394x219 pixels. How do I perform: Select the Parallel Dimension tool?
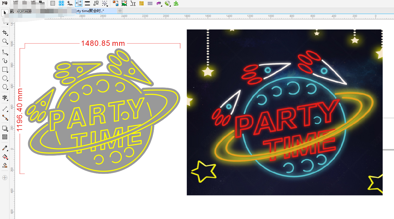[x=5, y=109]
